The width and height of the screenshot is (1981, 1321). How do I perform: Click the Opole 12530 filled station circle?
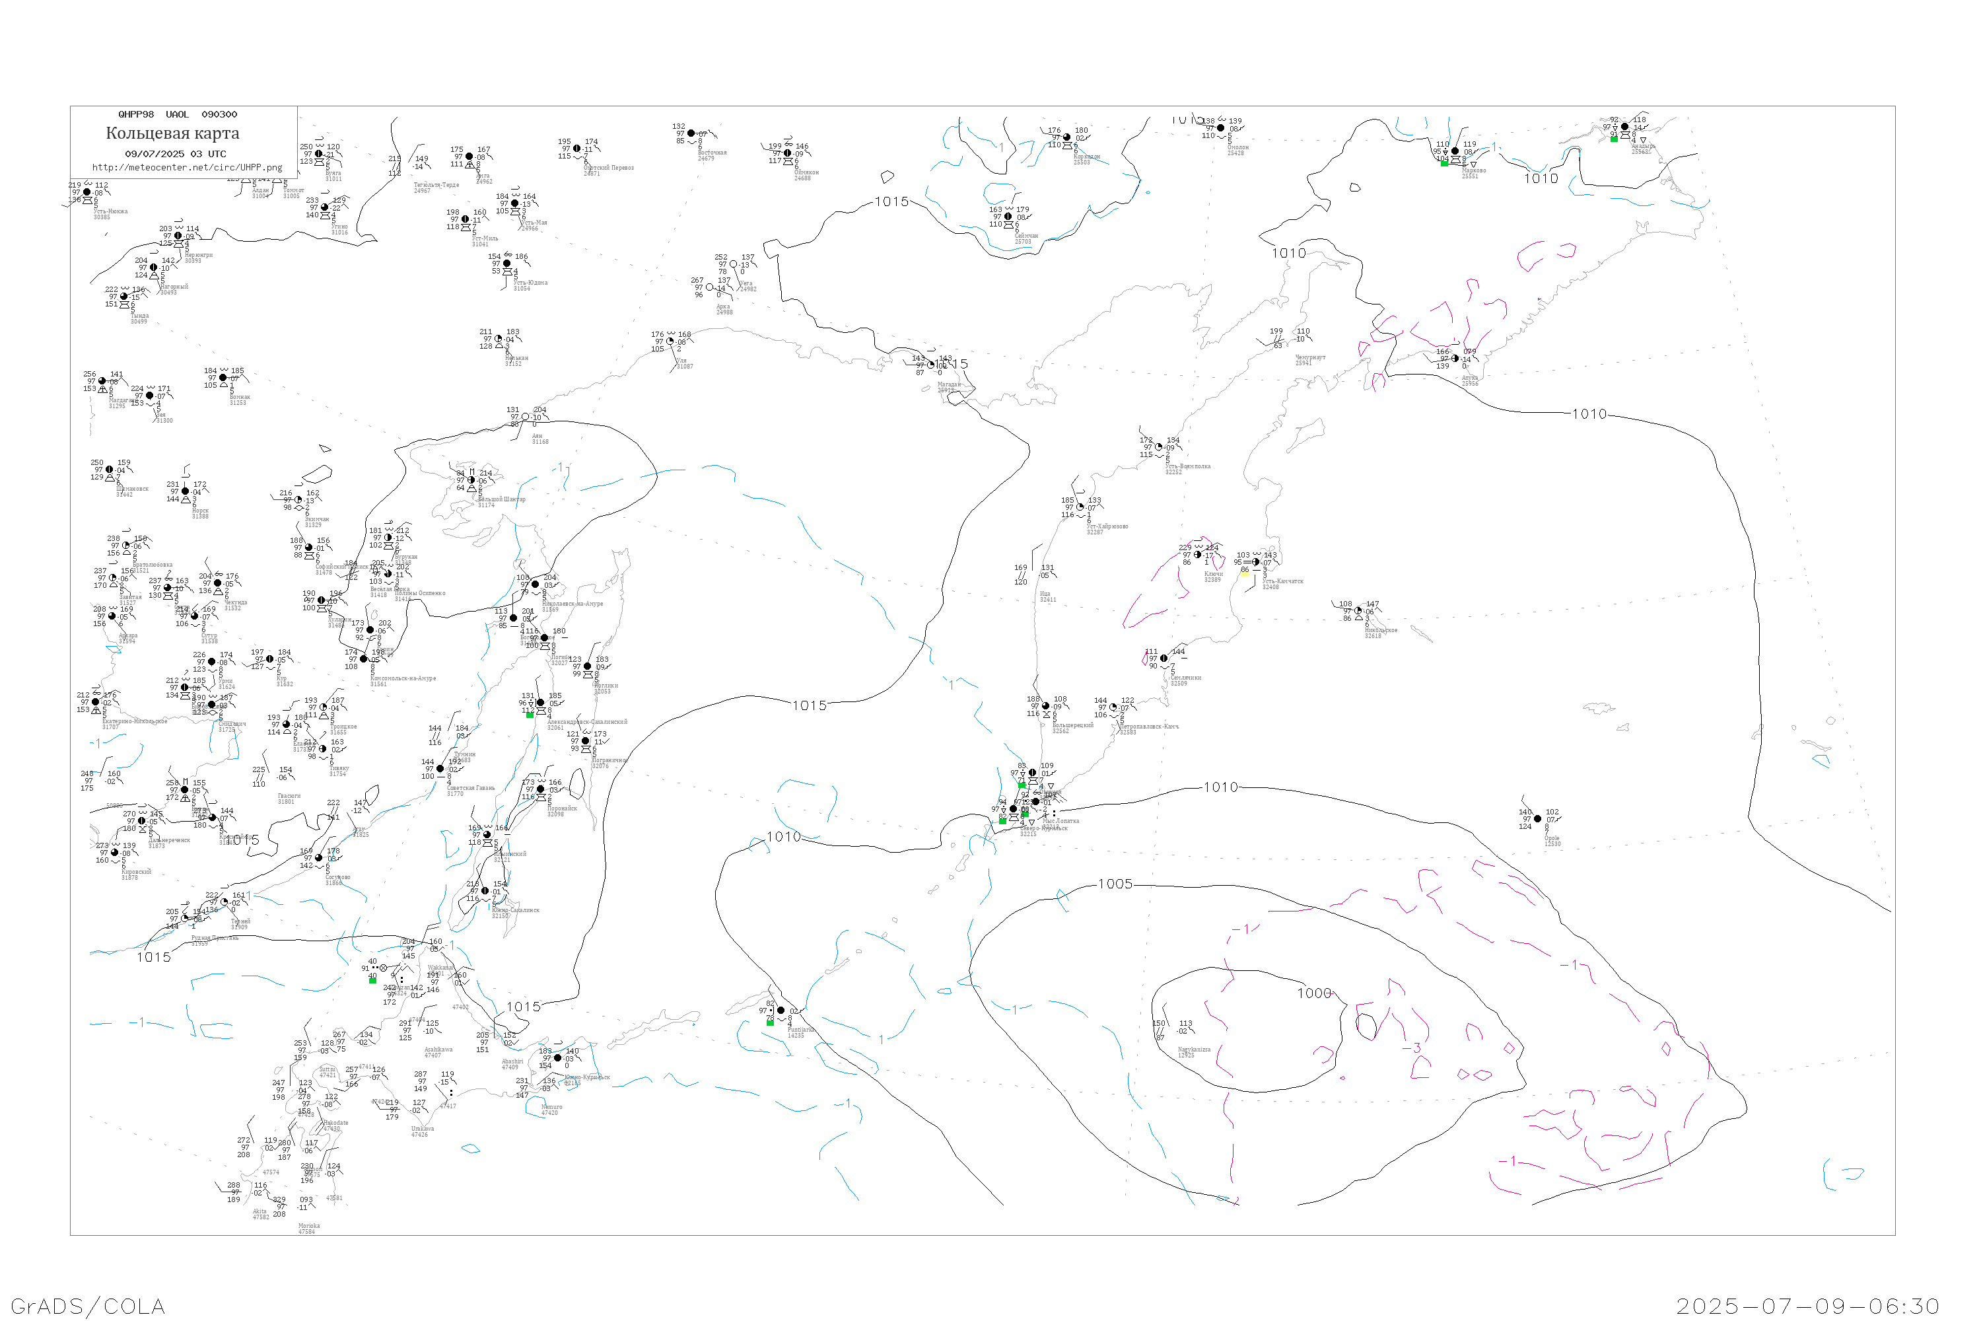1538,820
